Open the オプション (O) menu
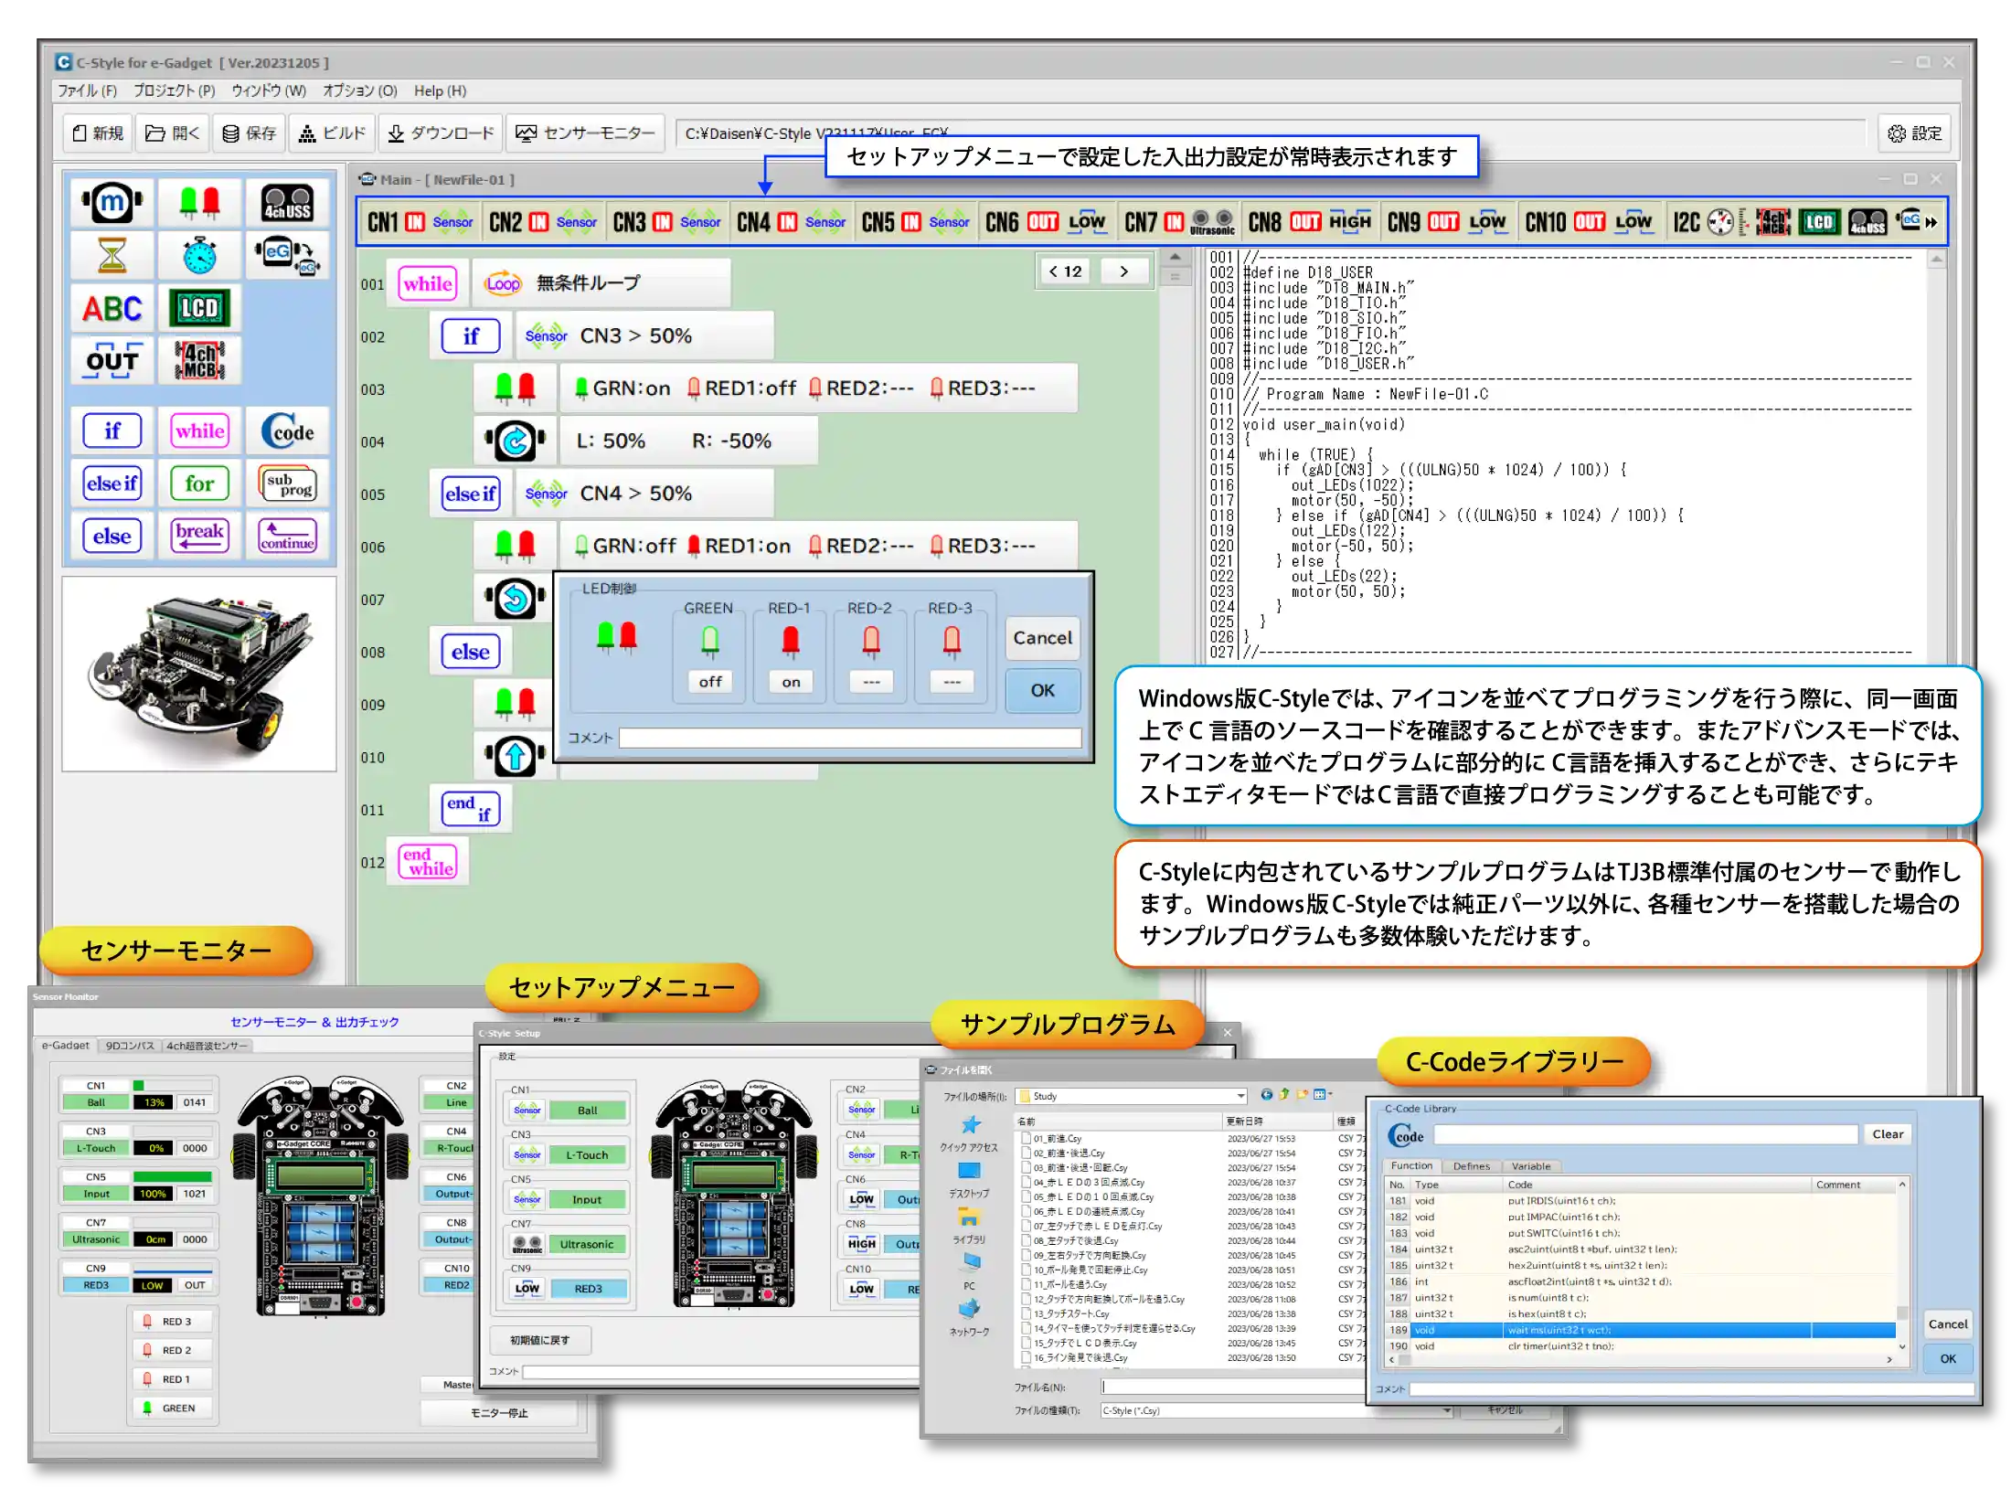 click(x=359, y=90)
